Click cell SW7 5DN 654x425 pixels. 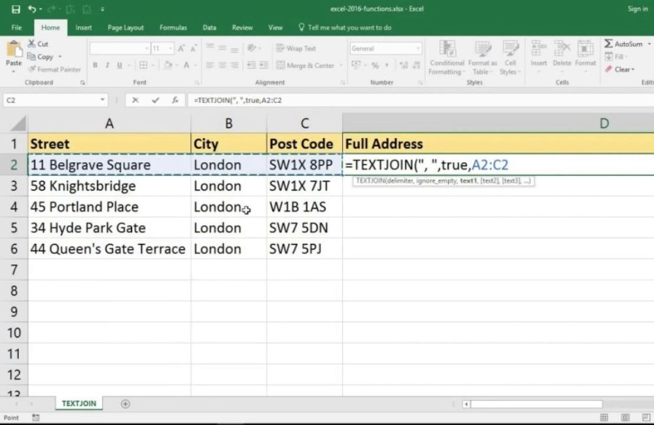pos(304,228)
